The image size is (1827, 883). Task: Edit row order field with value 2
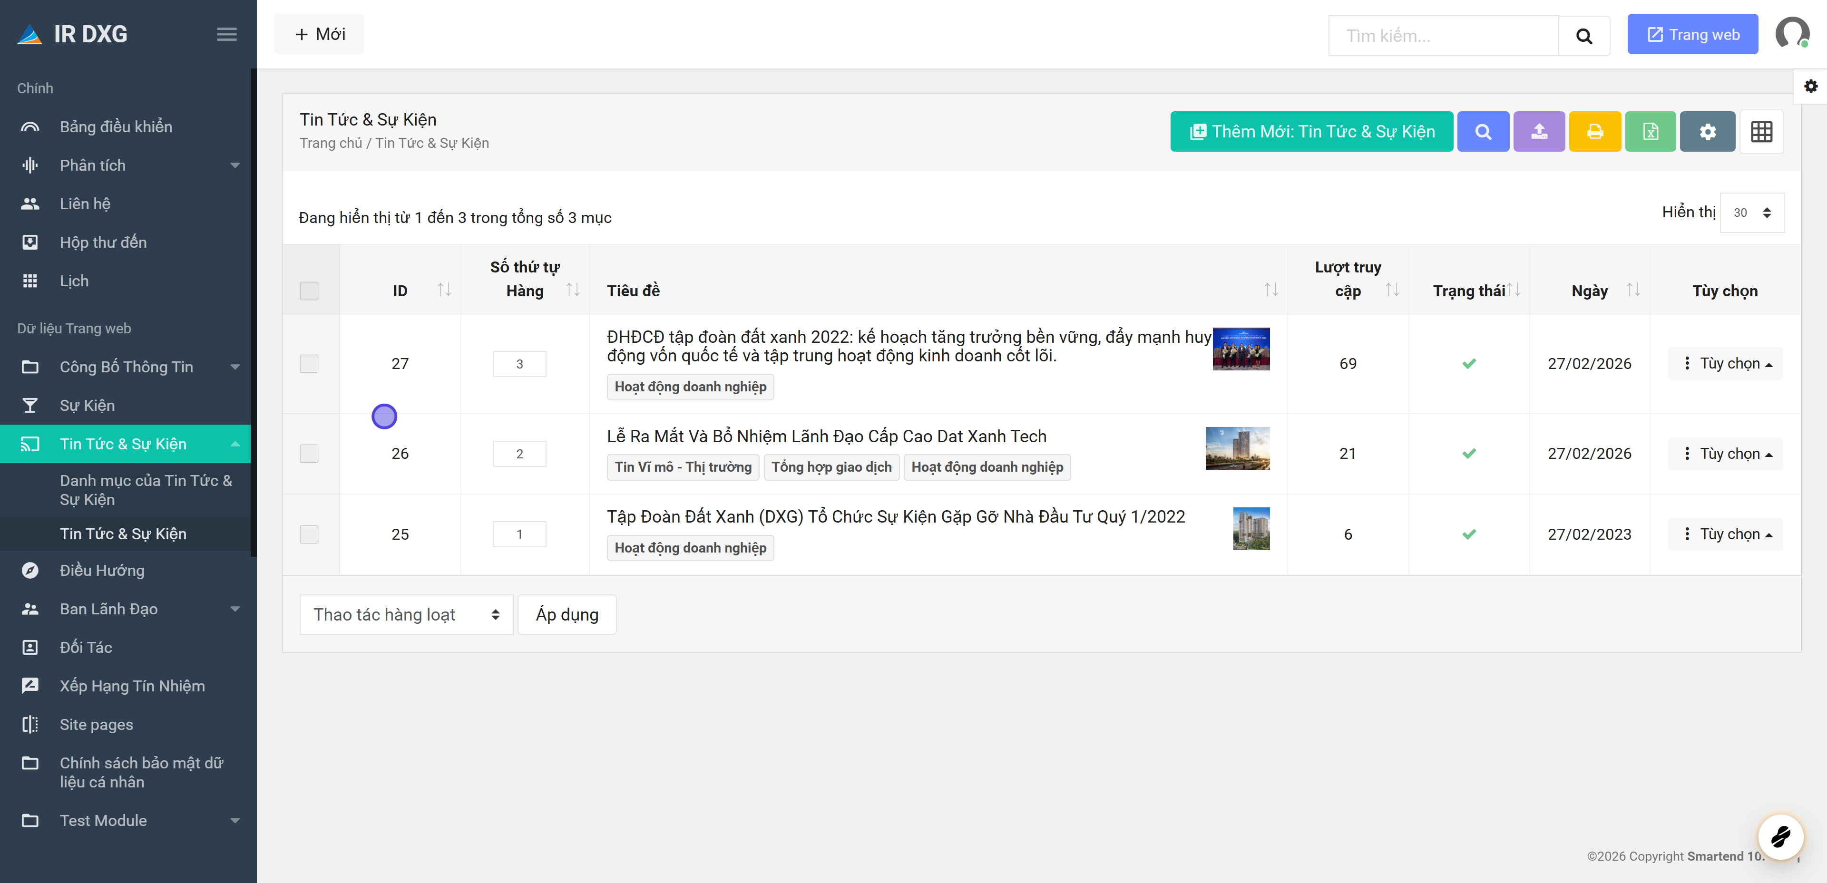pos(520,454)
